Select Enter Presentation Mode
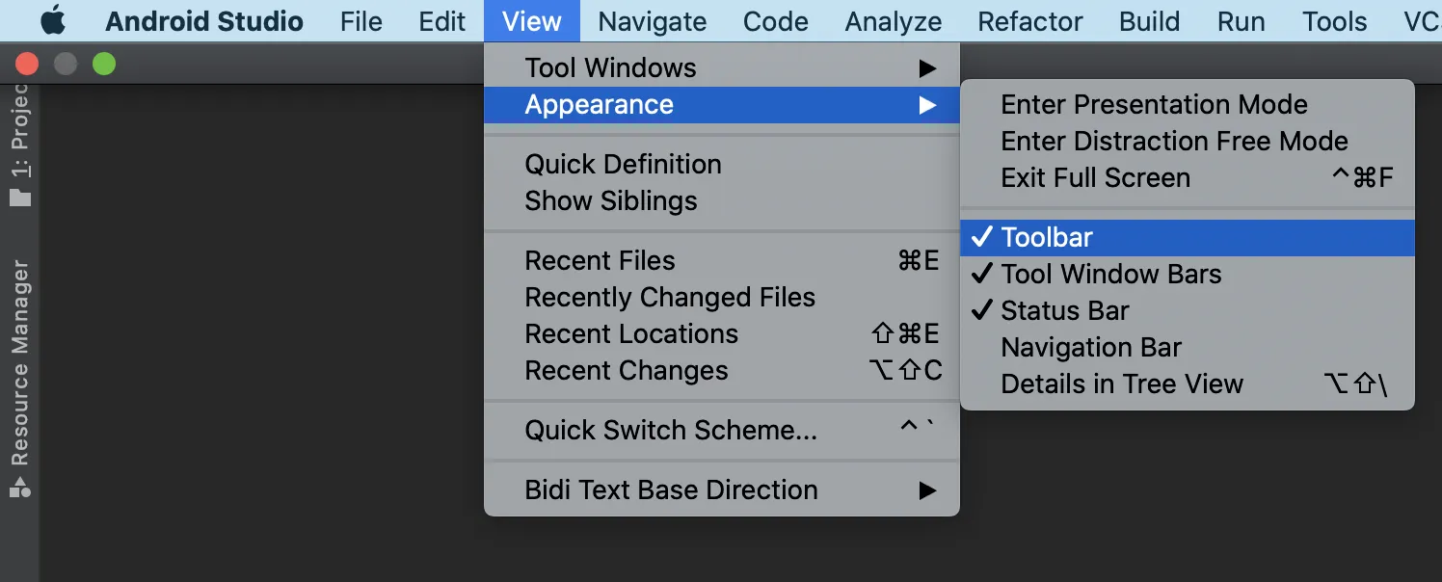The width and height of the screenshot is (1442, 582). pyautogui.click(x=1154, y=104)
